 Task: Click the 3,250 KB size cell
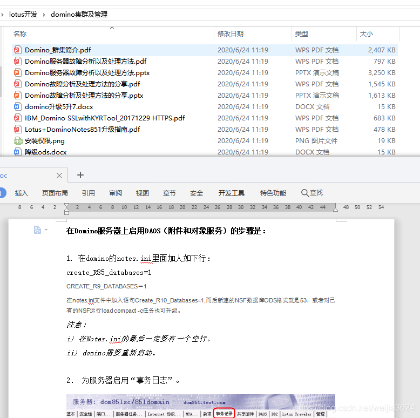pyautogui.click(x=382, y=72)
